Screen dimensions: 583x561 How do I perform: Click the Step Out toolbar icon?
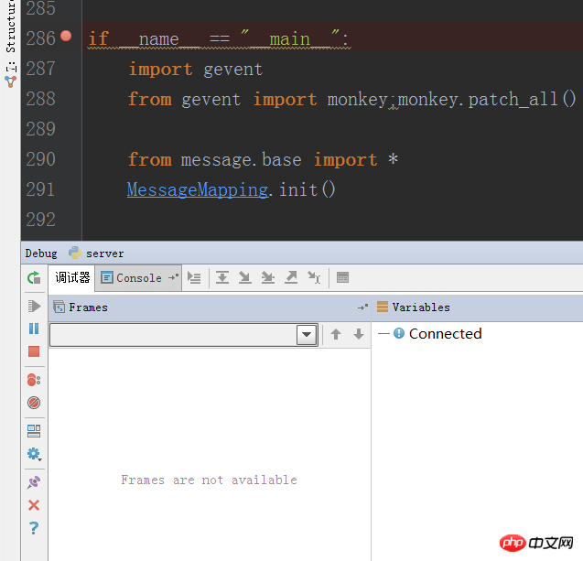(x=291, y=277)
